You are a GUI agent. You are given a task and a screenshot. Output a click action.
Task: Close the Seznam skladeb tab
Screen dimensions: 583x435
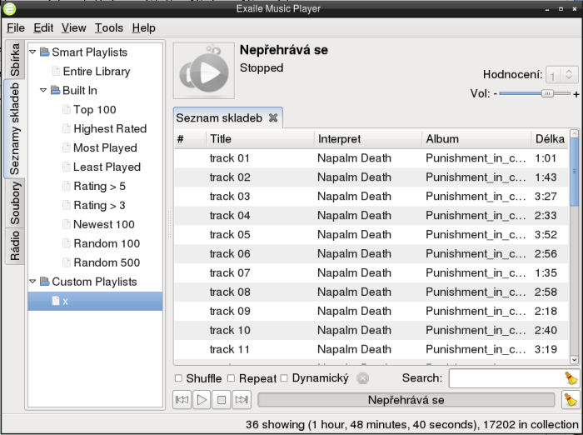(x=274, y=118)
